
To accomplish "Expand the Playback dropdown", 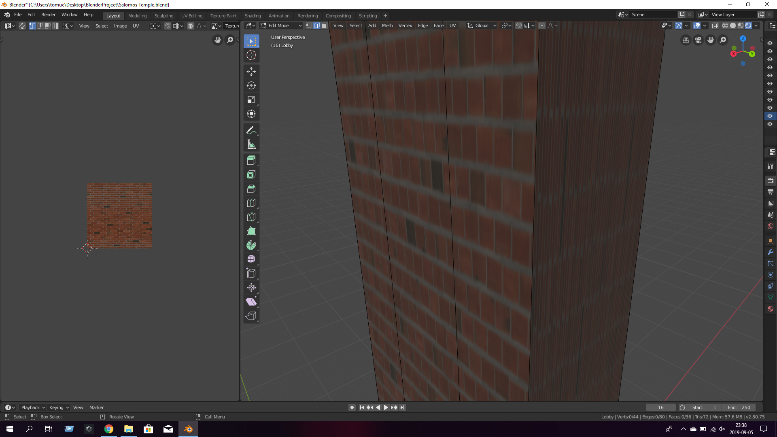I will click(x=33, y=407).
